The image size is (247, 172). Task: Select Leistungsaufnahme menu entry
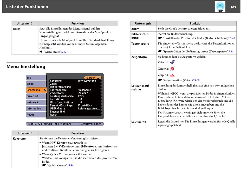[x=62, y=96]
